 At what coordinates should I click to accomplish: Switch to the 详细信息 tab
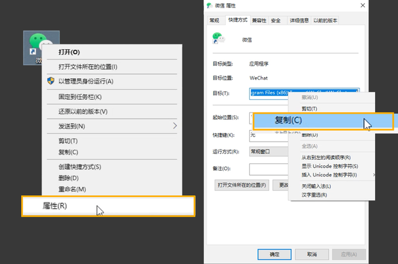(300, 20)
